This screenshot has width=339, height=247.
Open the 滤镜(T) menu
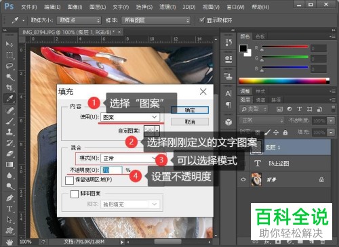167,7
